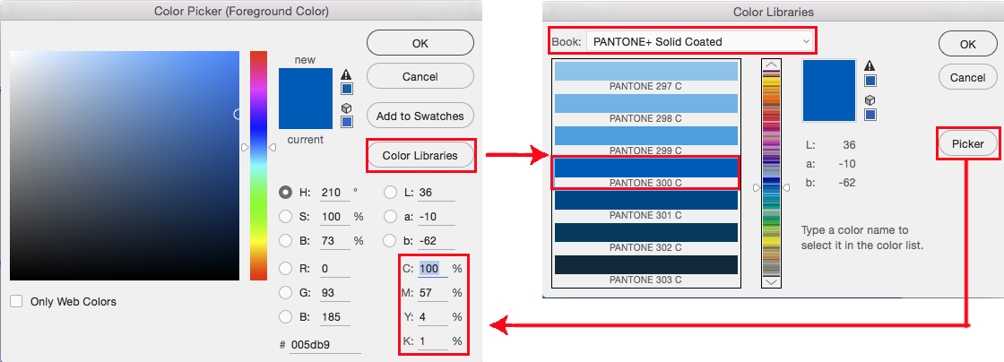Image resolution: width=1004 pixels, height=362 pixels.
Task: Click the Picker button in Color Libraries
Action: point(968,144)
